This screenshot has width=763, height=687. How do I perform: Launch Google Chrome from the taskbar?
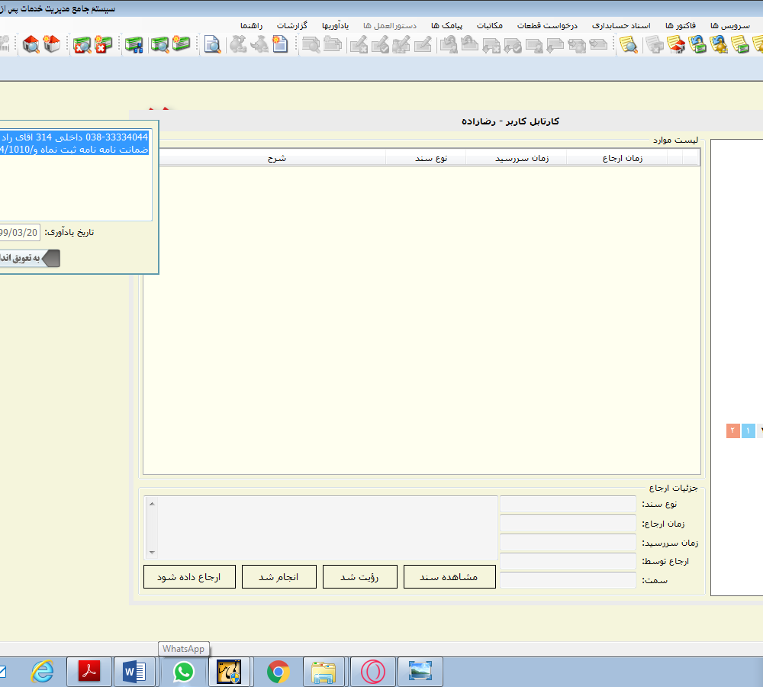click(278, 672)
